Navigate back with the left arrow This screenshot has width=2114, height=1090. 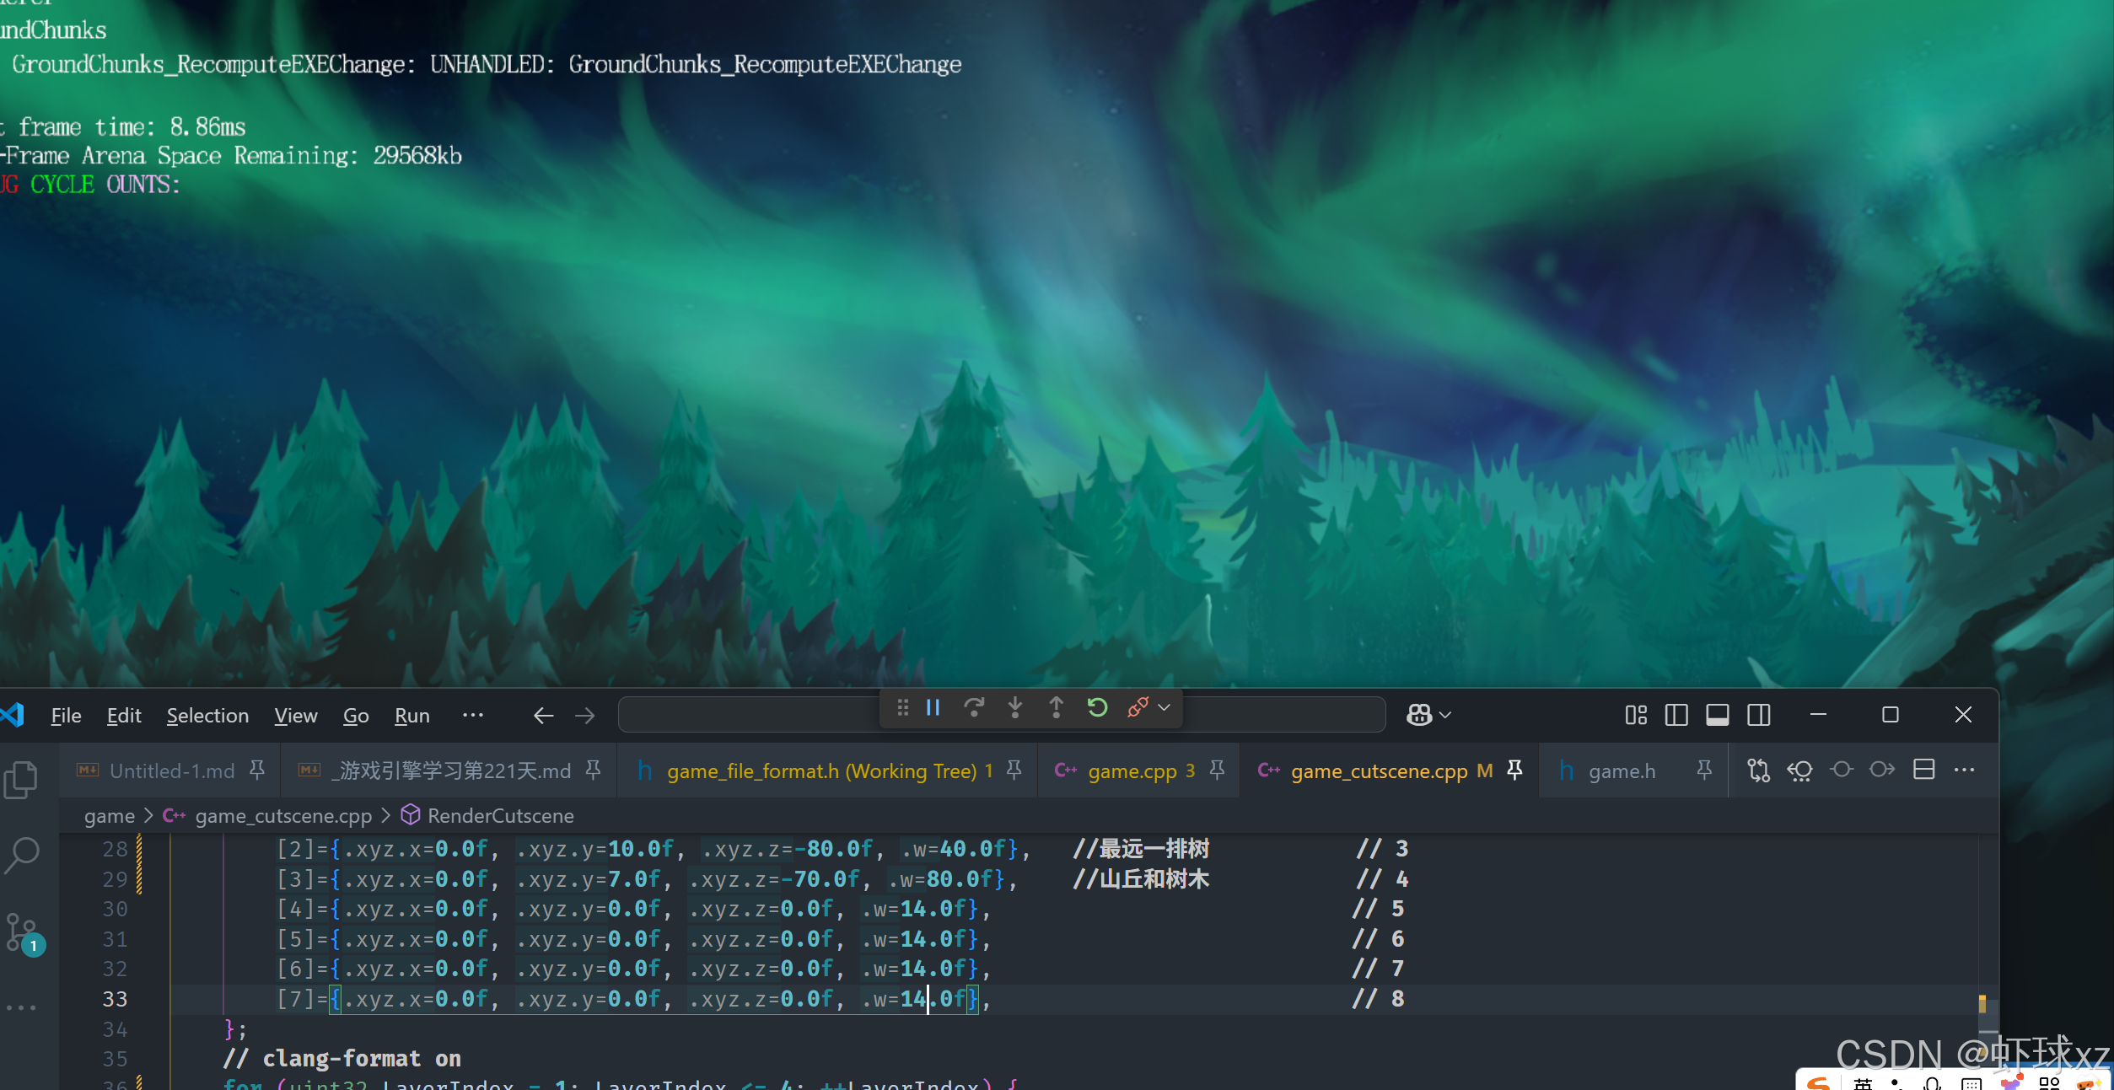pos(543,716)
